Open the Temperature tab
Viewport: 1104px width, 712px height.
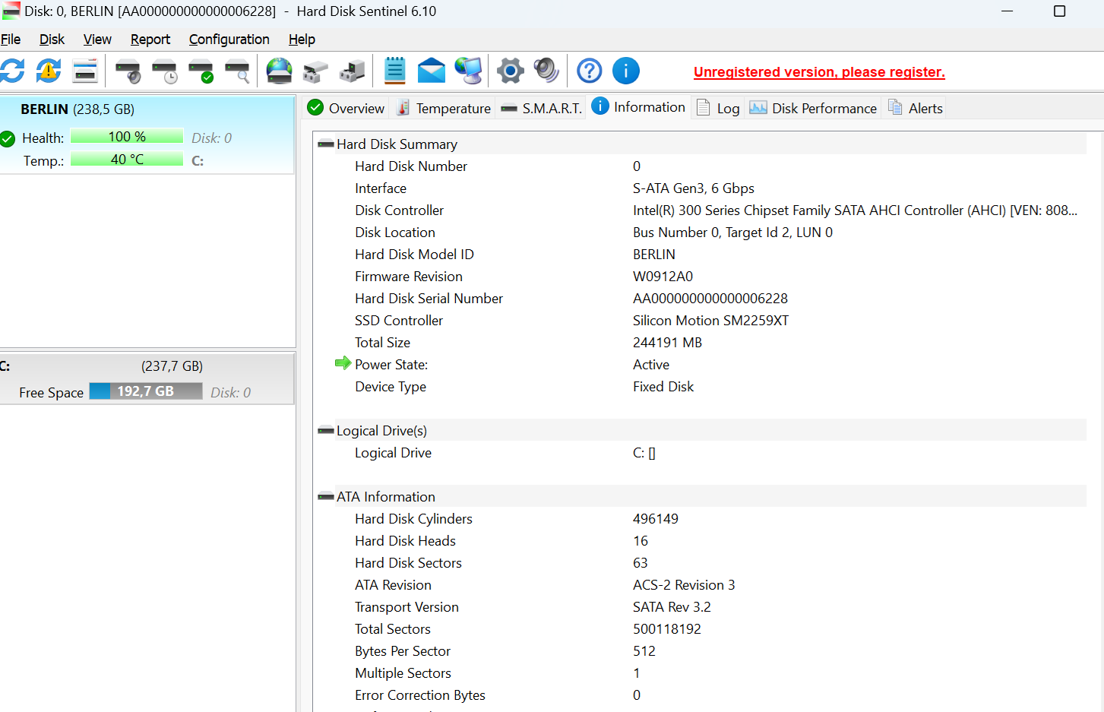[x=444, y=109]
